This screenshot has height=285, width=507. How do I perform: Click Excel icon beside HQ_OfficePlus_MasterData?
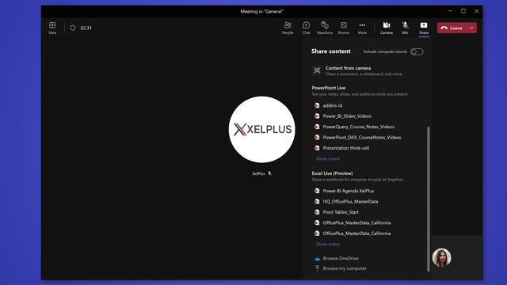click(x=317, y=201)
